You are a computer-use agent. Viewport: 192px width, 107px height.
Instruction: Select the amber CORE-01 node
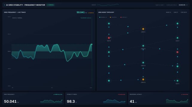pyautogui.click(x=143, y=29)
